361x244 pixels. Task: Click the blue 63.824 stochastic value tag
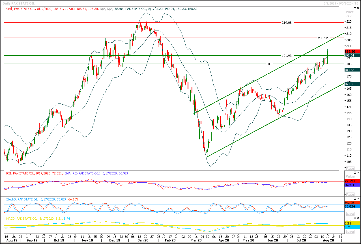coord(352,206)
